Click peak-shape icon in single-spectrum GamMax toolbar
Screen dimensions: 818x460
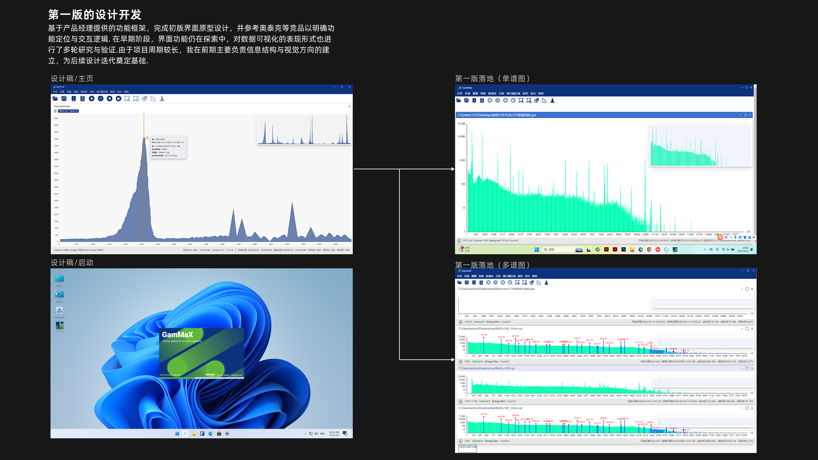click(552, 101)
